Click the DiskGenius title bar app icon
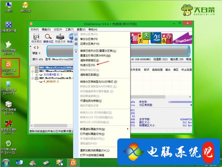The width and height of the screenshot is (222, 167). tap(31, 24)
